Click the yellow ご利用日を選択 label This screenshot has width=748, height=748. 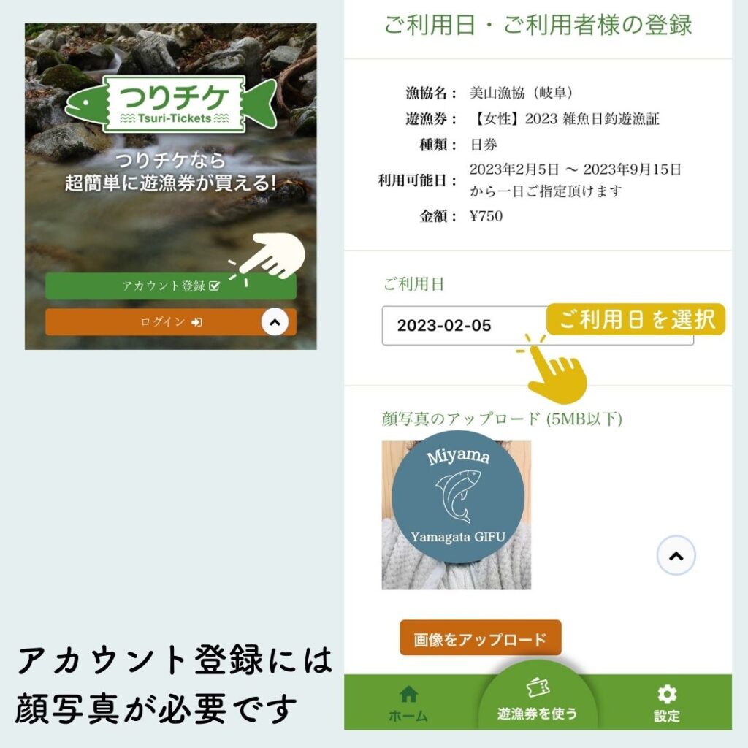point(636,319)
